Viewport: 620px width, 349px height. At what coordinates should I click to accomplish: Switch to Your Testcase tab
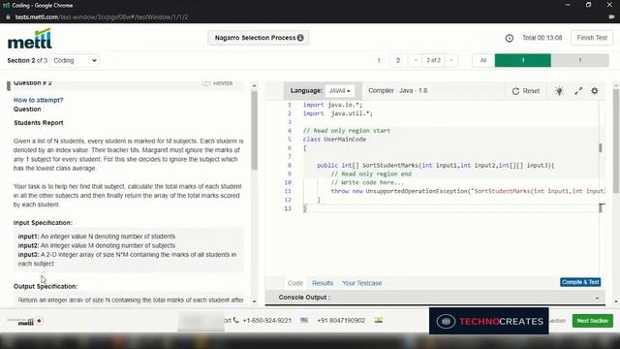coord(361,283)
